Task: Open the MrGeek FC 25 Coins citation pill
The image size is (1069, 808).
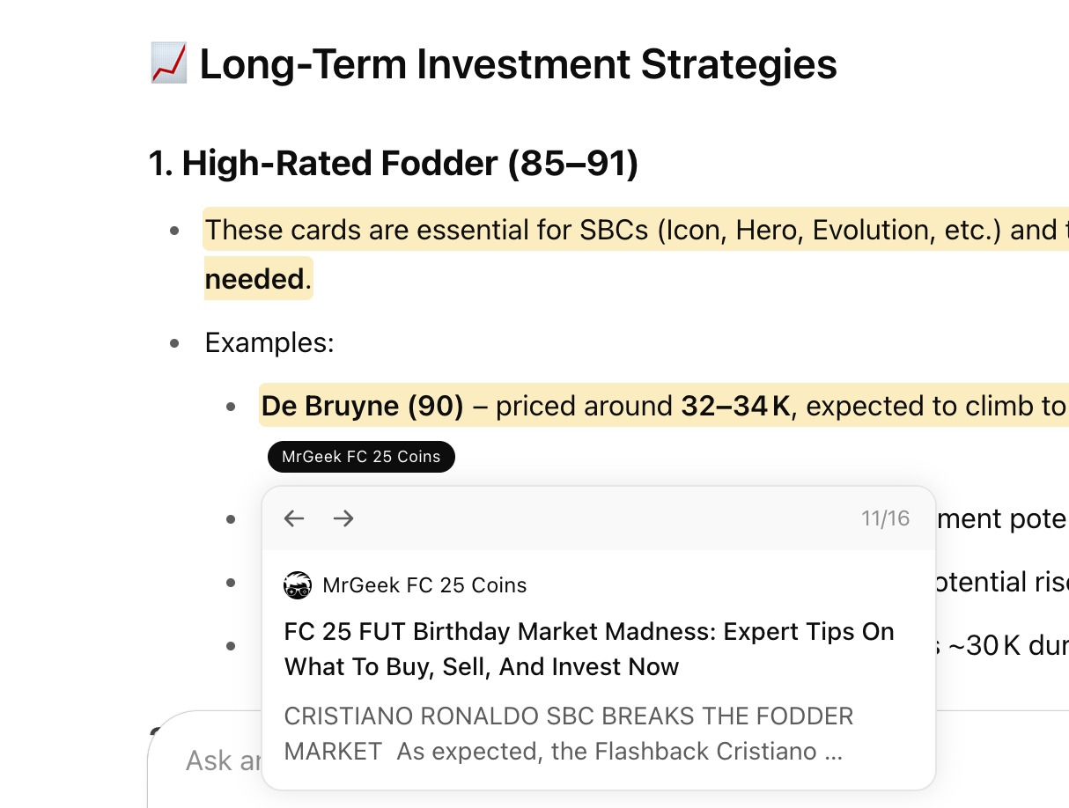Action: click(x=361, y=457)
